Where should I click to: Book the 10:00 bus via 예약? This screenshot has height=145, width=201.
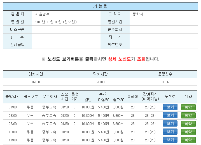point(188,132)
